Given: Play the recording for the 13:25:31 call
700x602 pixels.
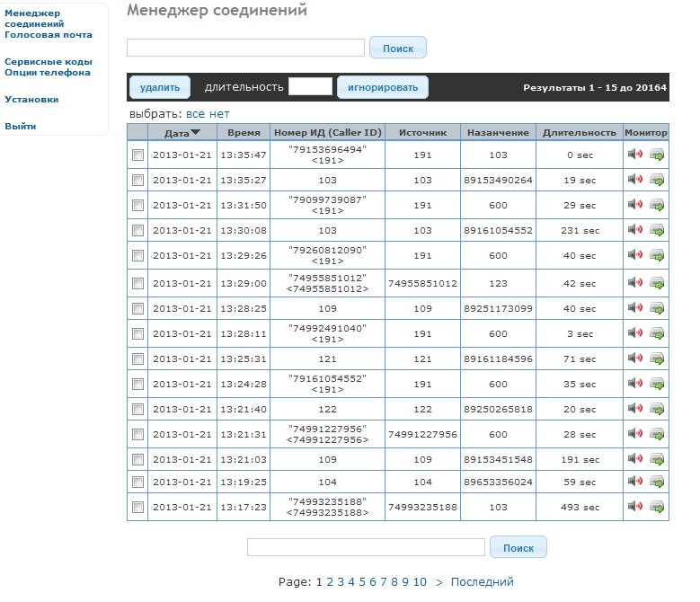Looking at the screenshot, I should [635, 359].
